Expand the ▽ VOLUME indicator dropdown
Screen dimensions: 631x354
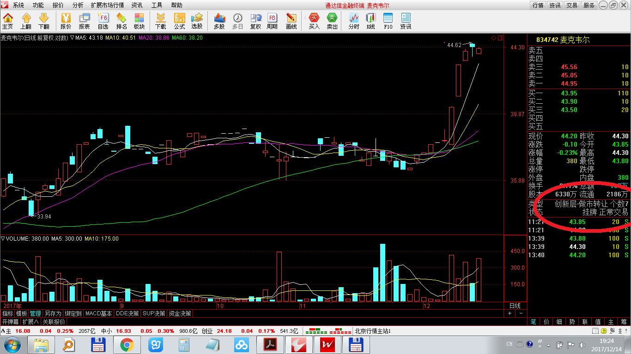tap(3, 239)
